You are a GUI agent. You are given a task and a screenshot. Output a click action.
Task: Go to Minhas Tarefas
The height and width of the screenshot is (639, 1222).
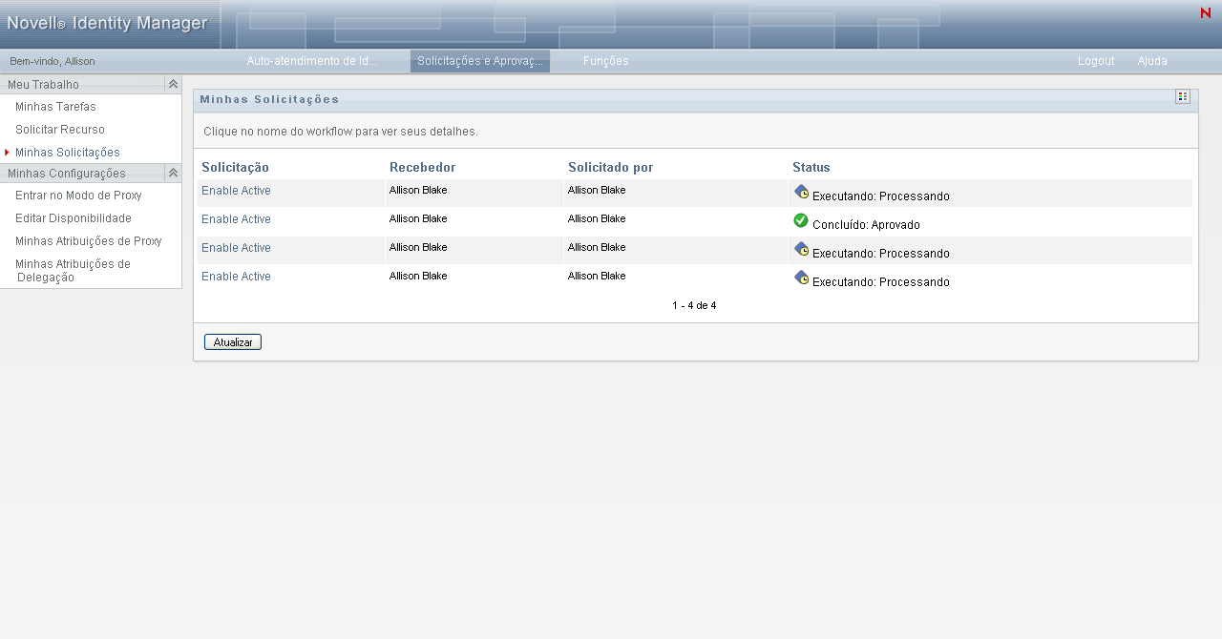pyautogui.click(x=55, y=107)
